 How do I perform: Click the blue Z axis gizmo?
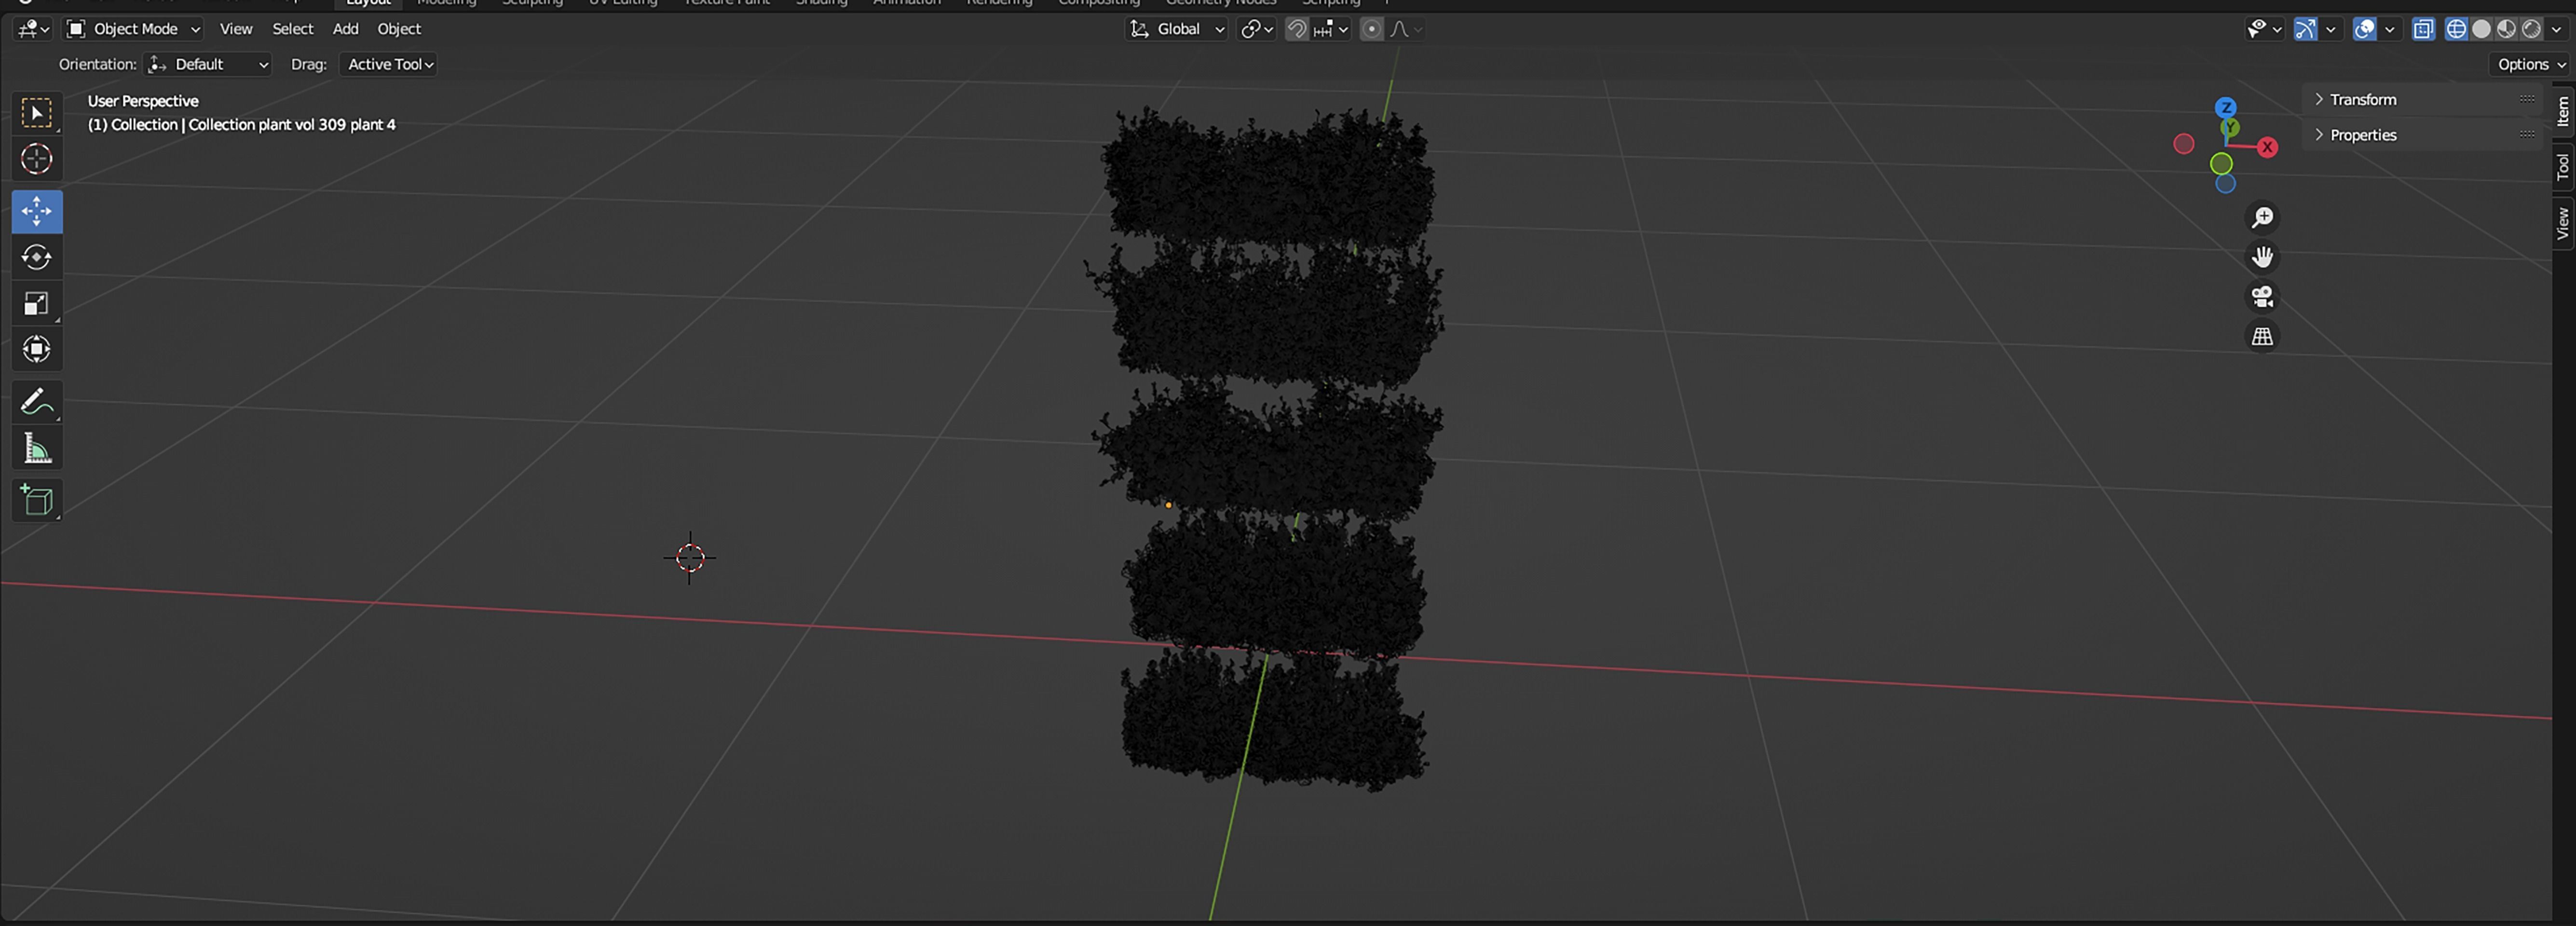pos(2226,107)
